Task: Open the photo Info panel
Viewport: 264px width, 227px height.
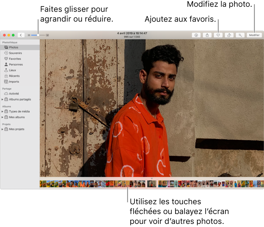Action: coord(196,35)
